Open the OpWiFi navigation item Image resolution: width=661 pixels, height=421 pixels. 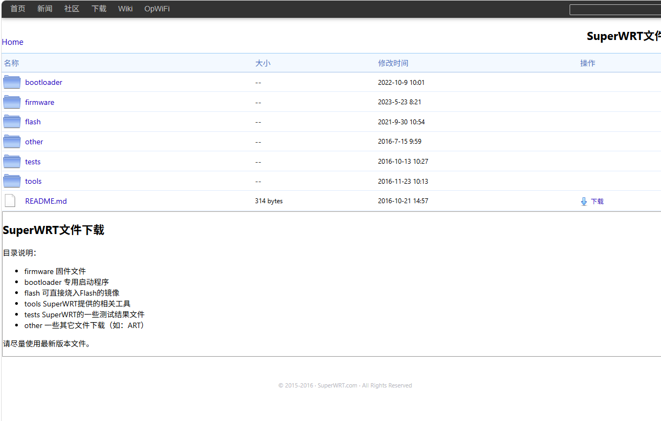(x=157, y=9)
